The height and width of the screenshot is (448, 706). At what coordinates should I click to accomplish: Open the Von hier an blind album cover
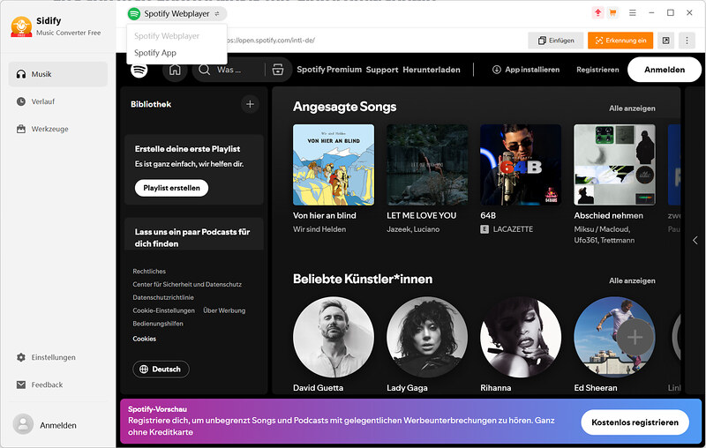tap(334, 165)
